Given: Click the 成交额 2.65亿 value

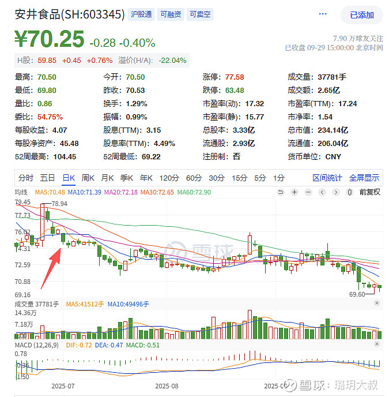Looking at the screenshot, I should [329, 90].
